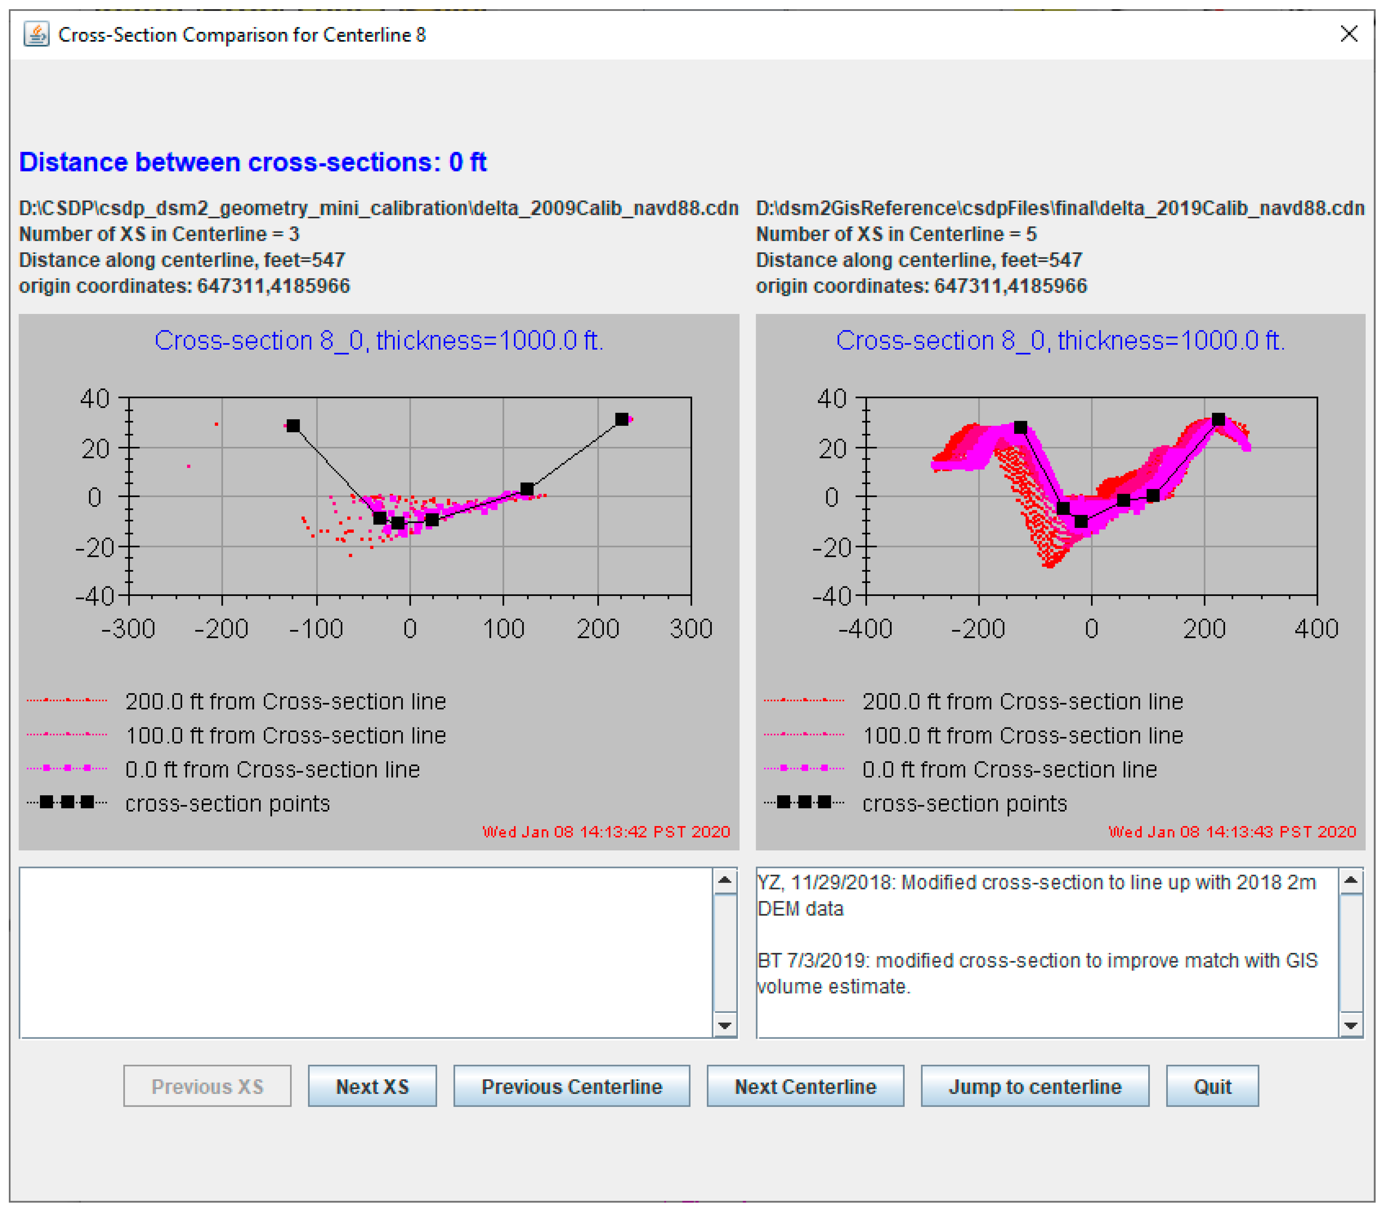
Task: Close the Cross-Section Comparison window
Action: point(1348,34)
